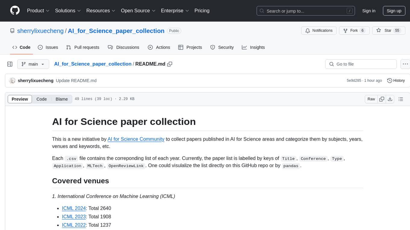Switch to the Security tab
410x230 pixels.
tap(222, 47)
